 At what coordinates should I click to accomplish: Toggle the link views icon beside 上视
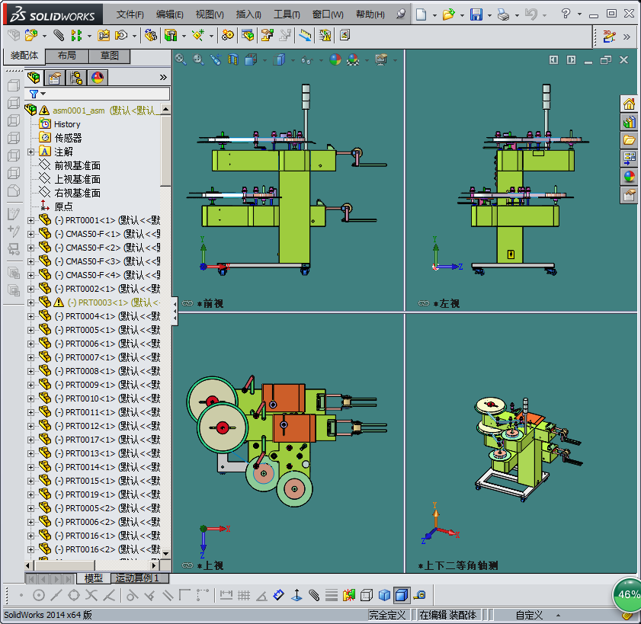(x=187, y=565)
